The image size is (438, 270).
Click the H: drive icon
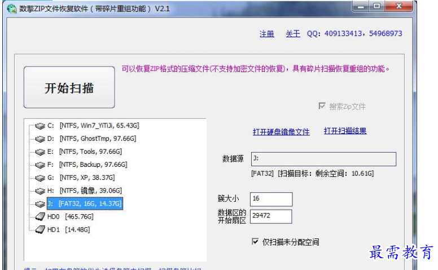[x=40, y=191]
